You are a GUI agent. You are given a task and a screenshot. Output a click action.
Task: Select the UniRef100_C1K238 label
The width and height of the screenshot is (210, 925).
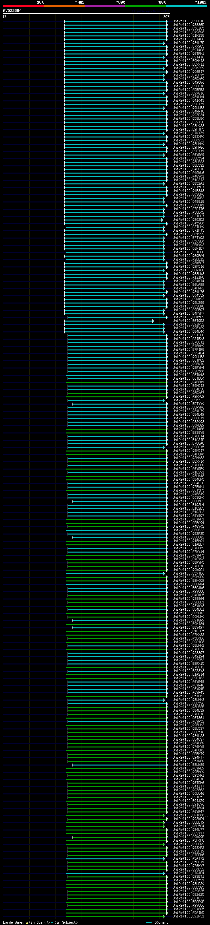tap(188, 35)
